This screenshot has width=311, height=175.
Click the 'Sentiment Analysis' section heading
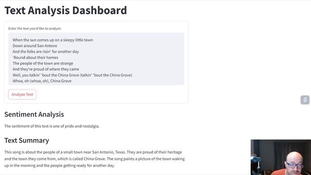(34, 115)
